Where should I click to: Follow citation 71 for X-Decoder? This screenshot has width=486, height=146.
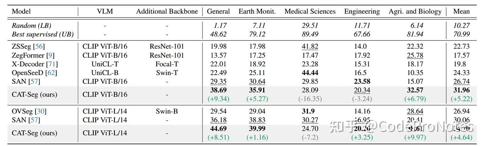52,64
